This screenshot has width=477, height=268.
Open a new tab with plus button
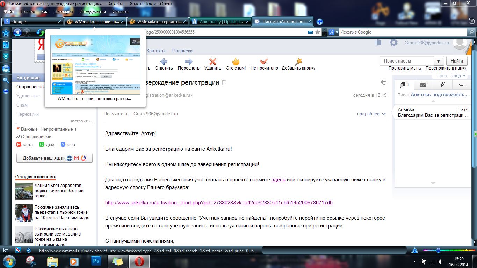tap(319, 22)
